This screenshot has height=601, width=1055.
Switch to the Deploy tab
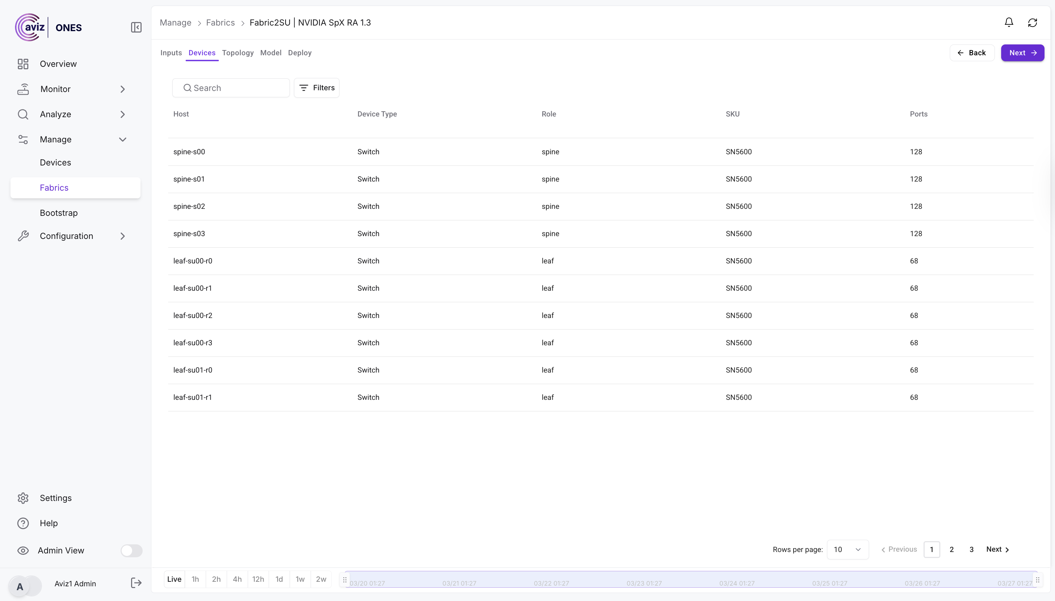300,53
